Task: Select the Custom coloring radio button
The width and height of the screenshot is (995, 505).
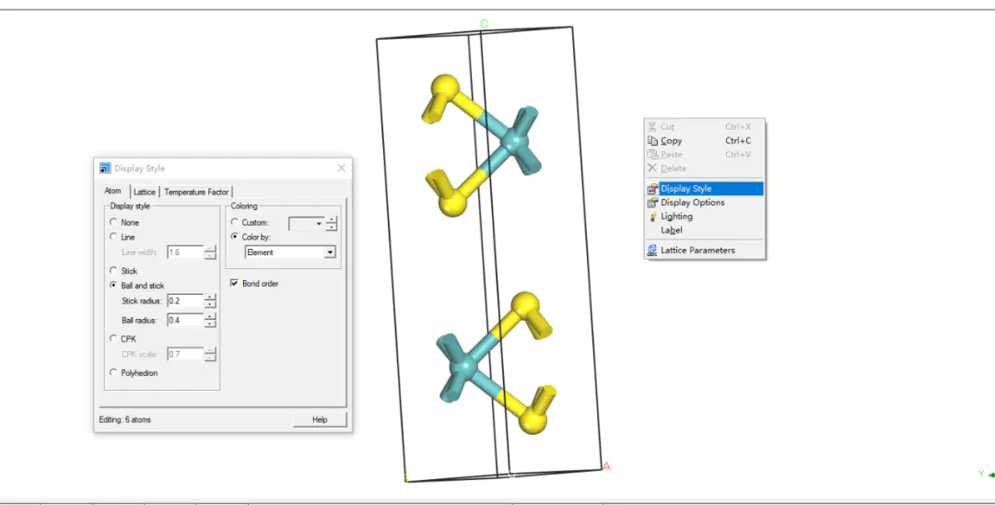Action: coord(234,222)
